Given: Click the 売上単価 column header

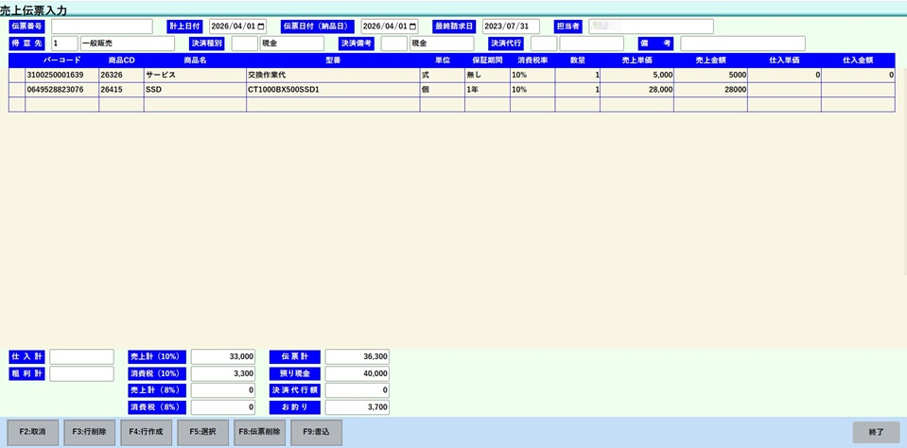Looking at the screenshot, I should coord(637,60).
